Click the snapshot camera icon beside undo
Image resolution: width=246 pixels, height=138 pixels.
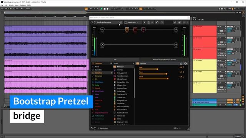pos(148,23)
